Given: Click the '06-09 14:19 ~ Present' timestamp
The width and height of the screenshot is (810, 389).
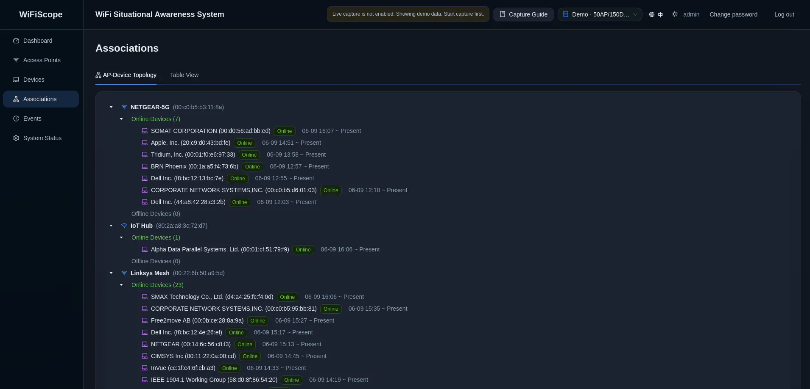Looking at the screenshot, I should (x=338, y=380).
